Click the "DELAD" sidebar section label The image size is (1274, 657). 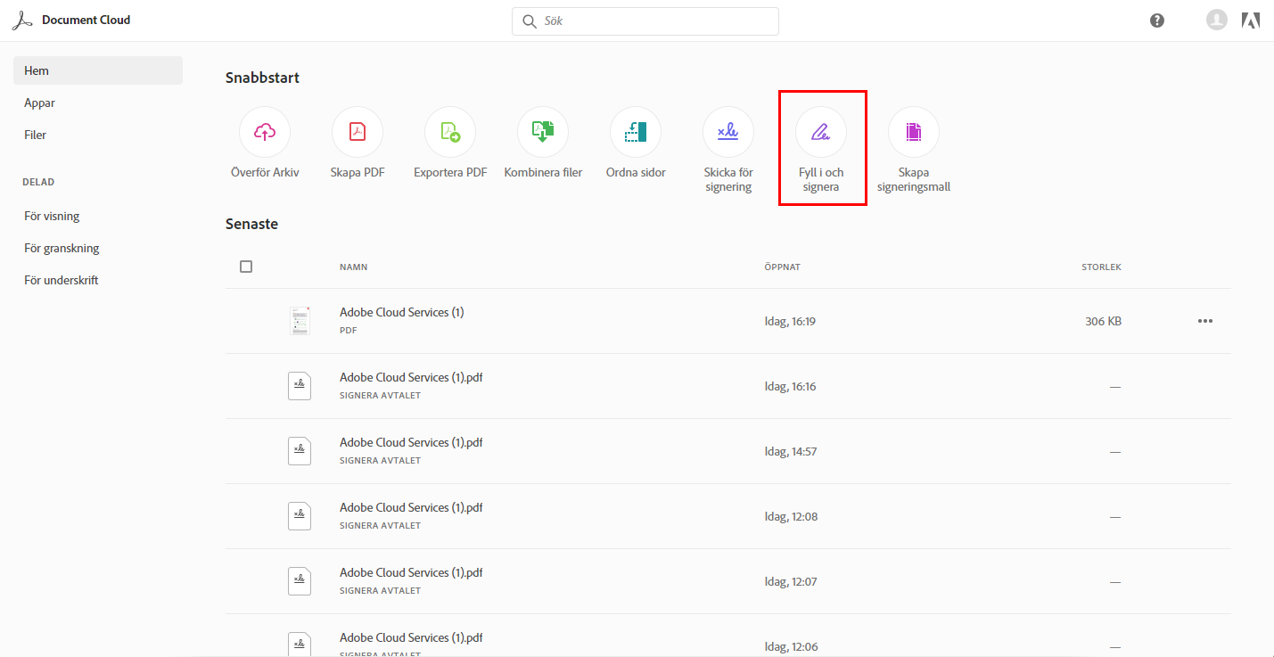[x=38, y=183]
